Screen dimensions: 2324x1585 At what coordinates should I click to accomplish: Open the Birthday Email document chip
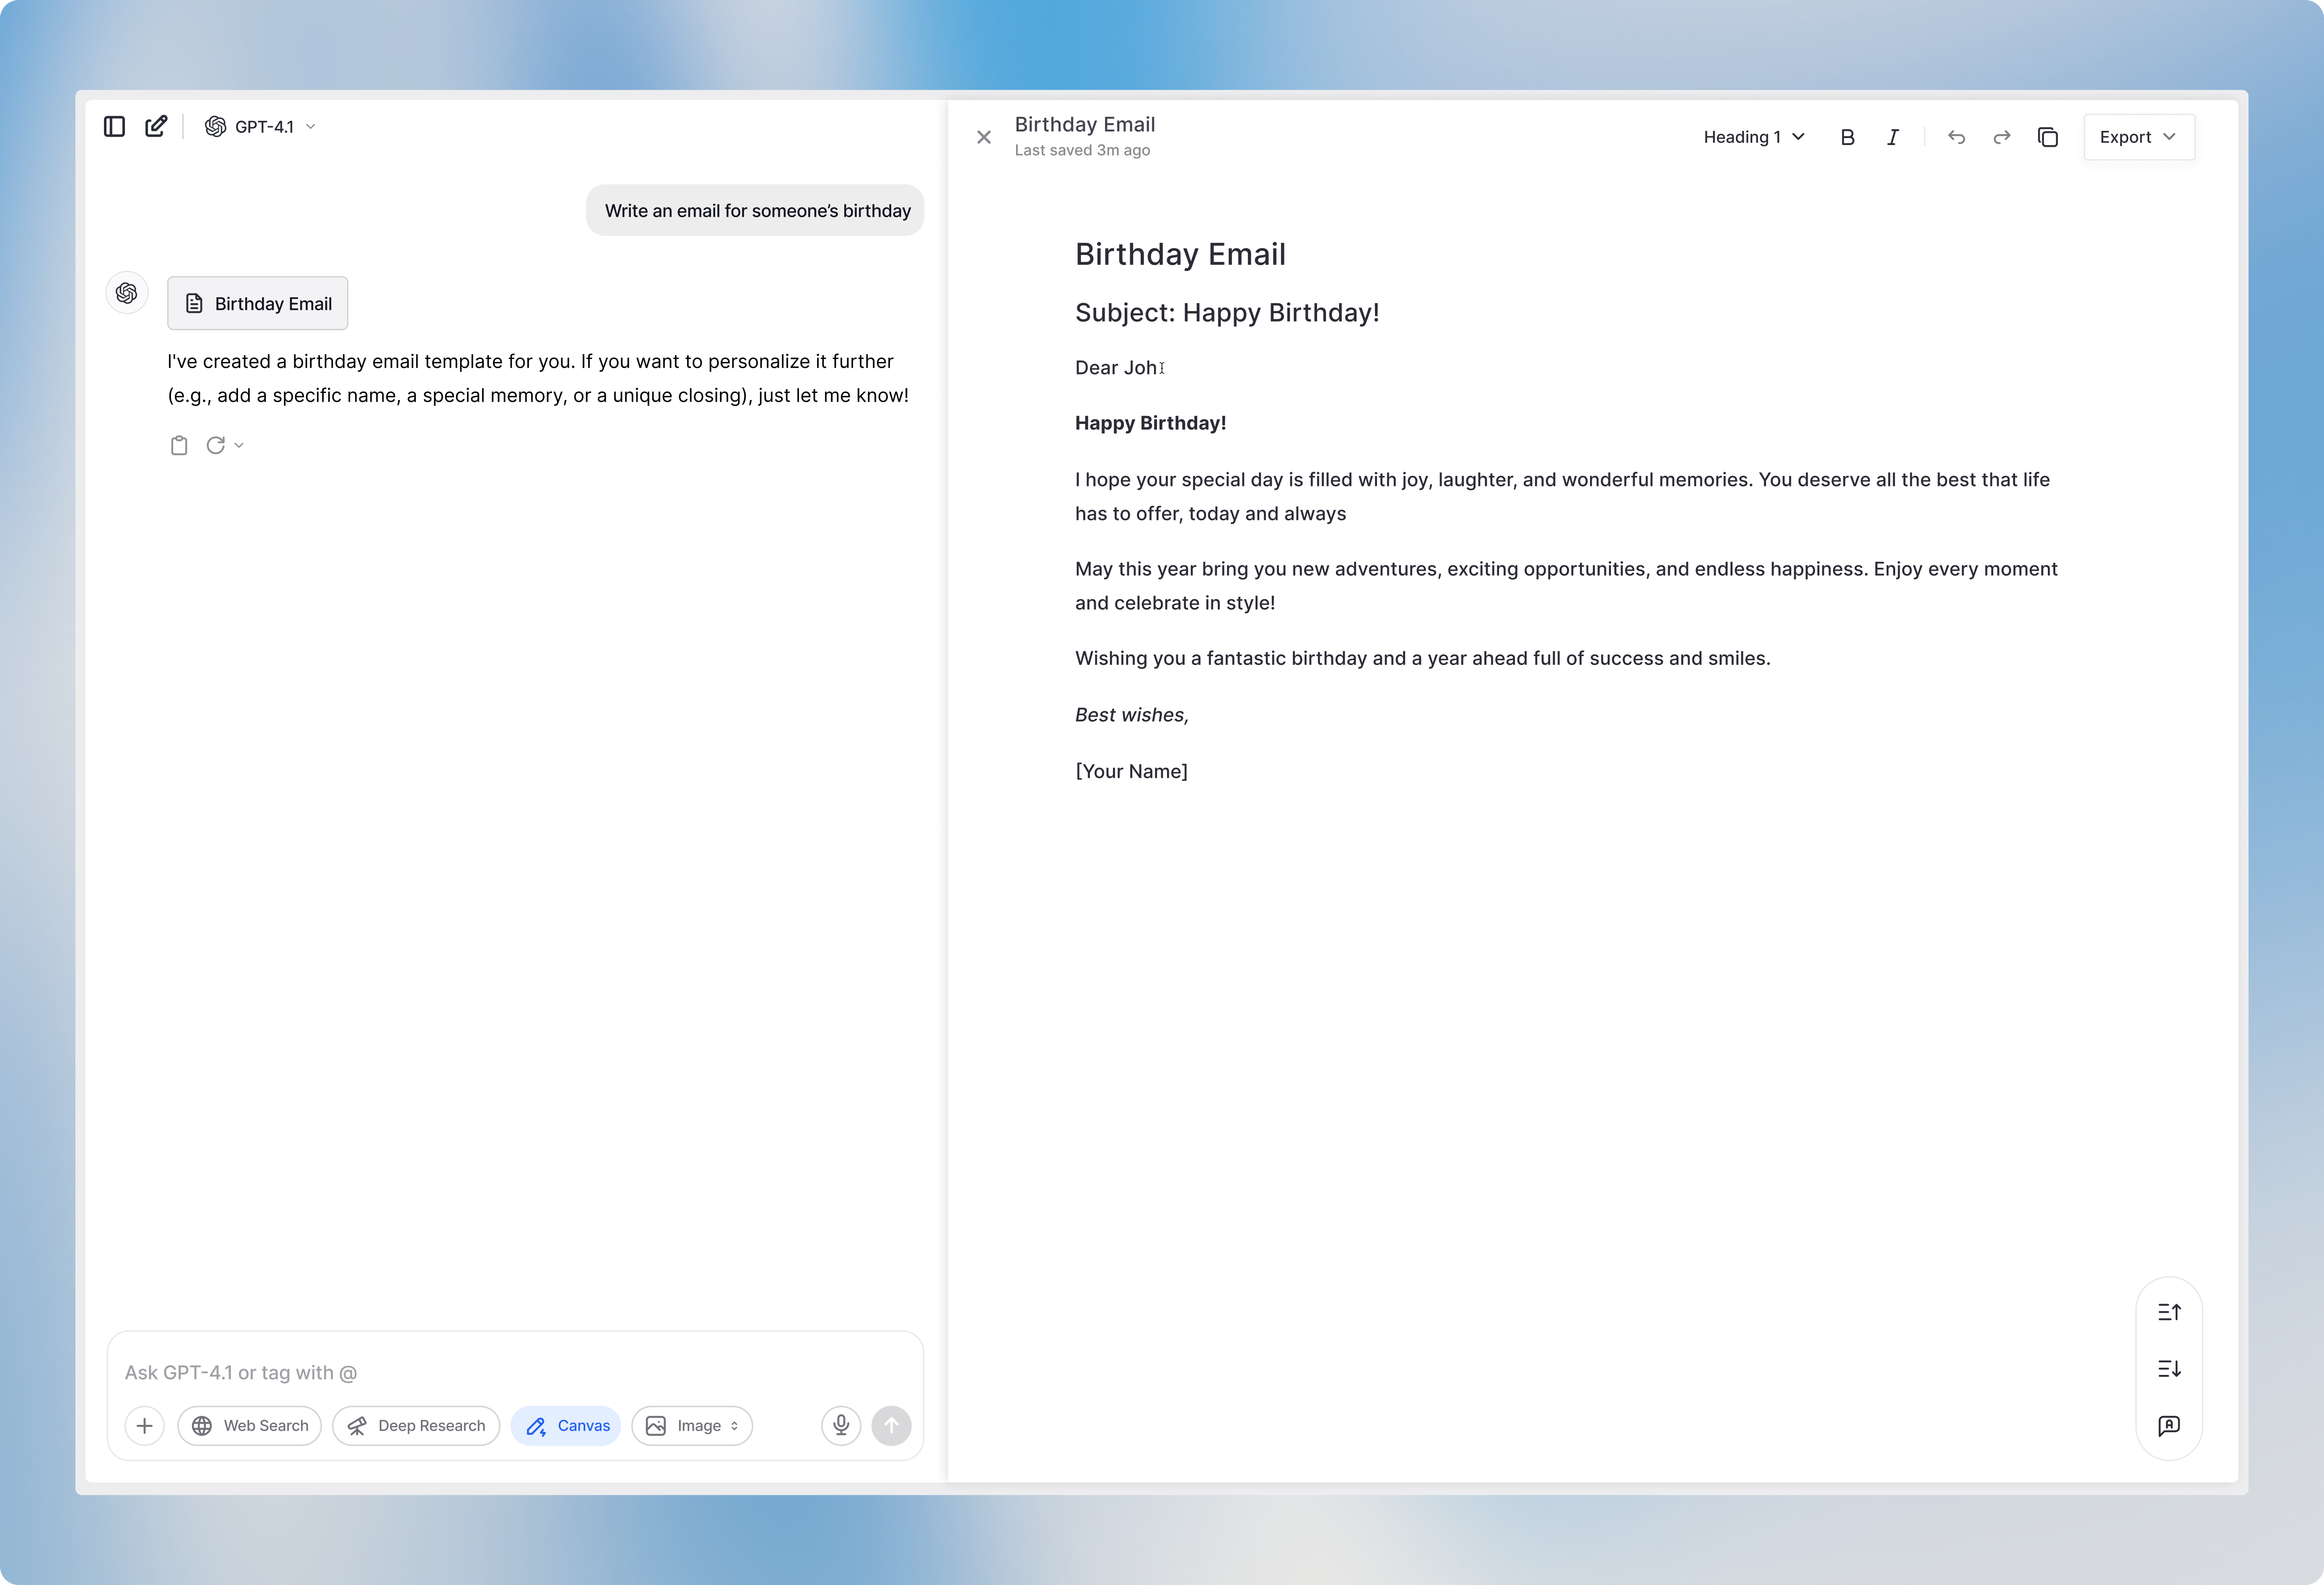258,304
